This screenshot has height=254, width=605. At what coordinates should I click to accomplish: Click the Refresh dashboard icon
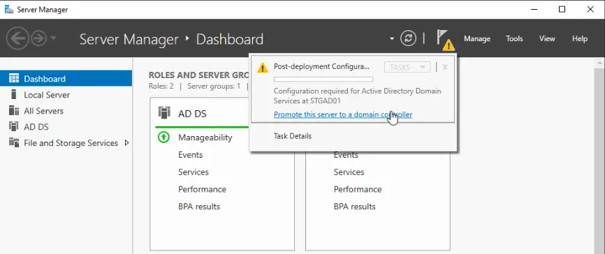pos(408,38)
